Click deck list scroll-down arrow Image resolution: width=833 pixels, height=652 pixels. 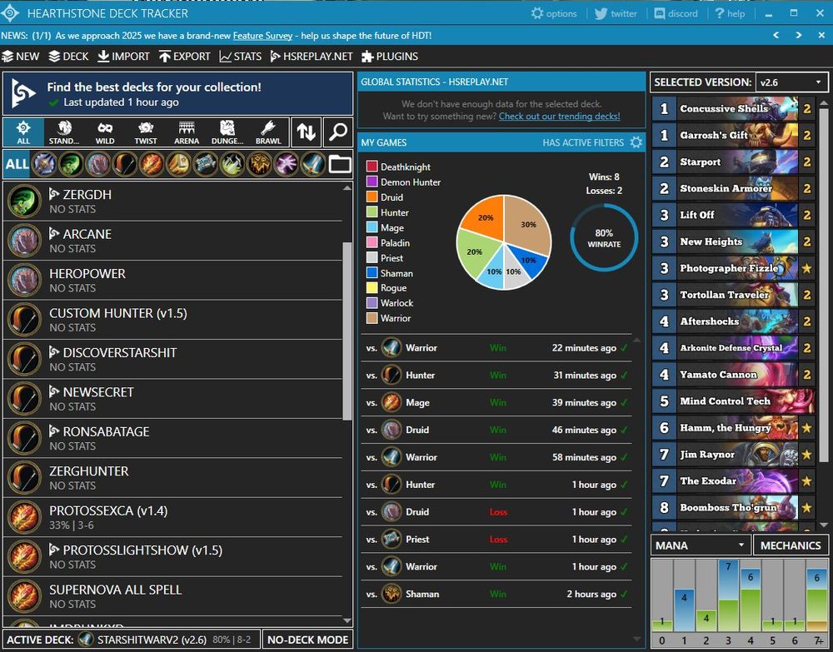[x=347, y=620]
